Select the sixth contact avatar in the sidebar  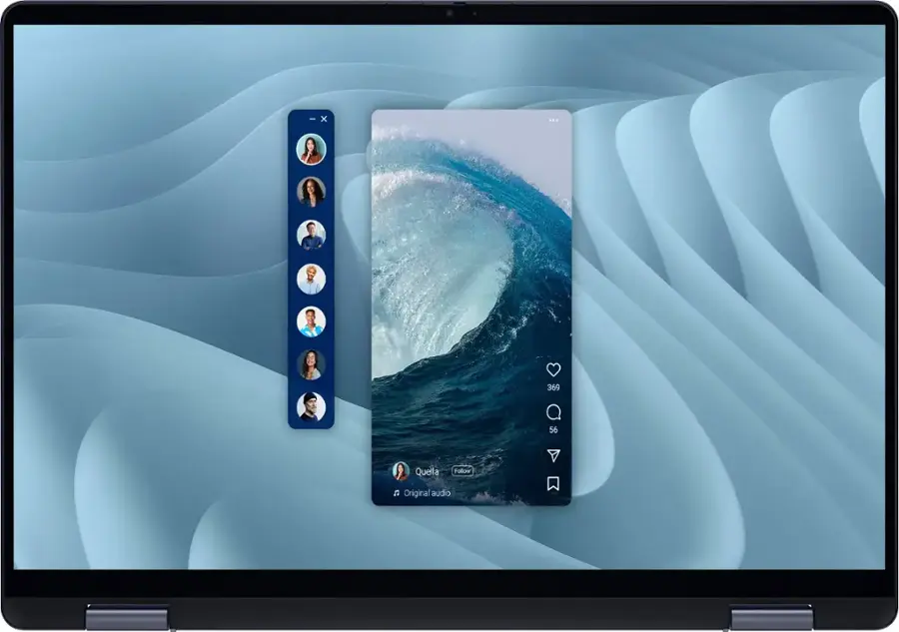pos(311,364)
